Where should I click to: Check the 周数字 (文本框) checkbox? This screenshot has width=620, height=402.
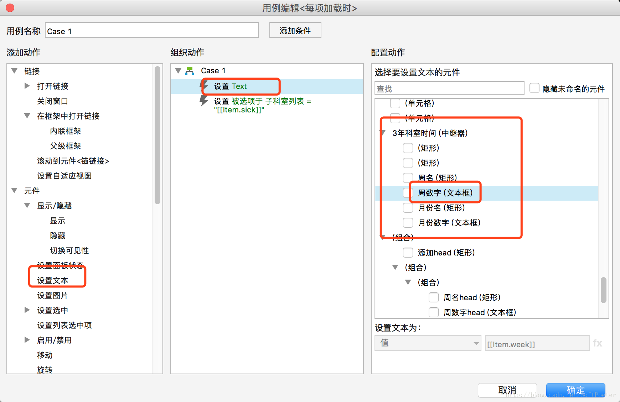[408, 193]
